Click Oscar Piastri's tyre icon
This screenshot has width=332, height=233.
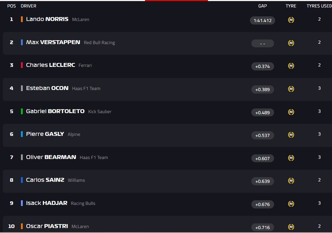point(291,227)
